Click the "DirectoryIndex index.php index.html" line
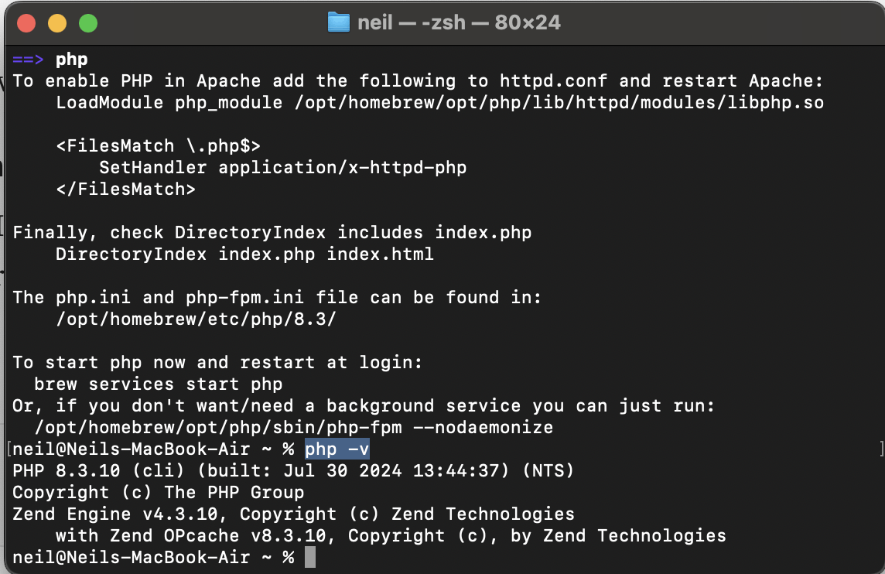The image size is (885, 574). click(244, 255)
